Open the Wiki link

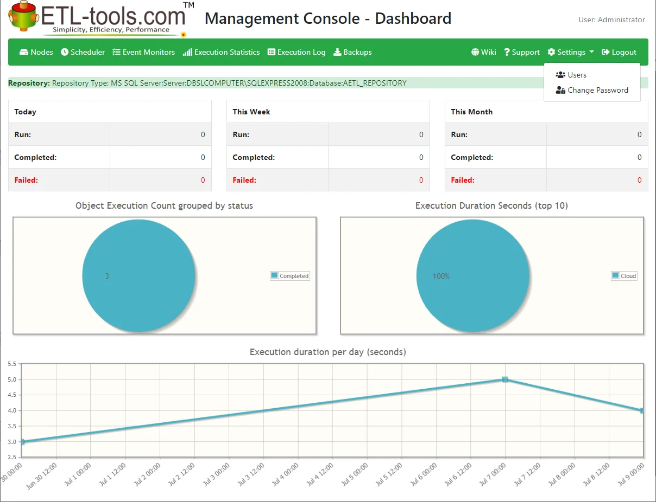tap(484, 52)
